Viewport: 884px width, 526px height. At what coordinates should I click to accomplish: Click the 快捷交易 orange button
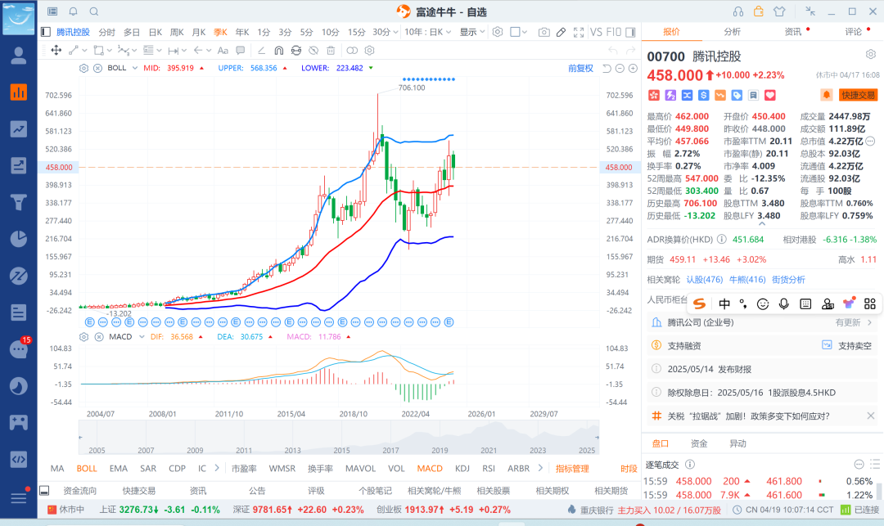click(x=858, y=95)
